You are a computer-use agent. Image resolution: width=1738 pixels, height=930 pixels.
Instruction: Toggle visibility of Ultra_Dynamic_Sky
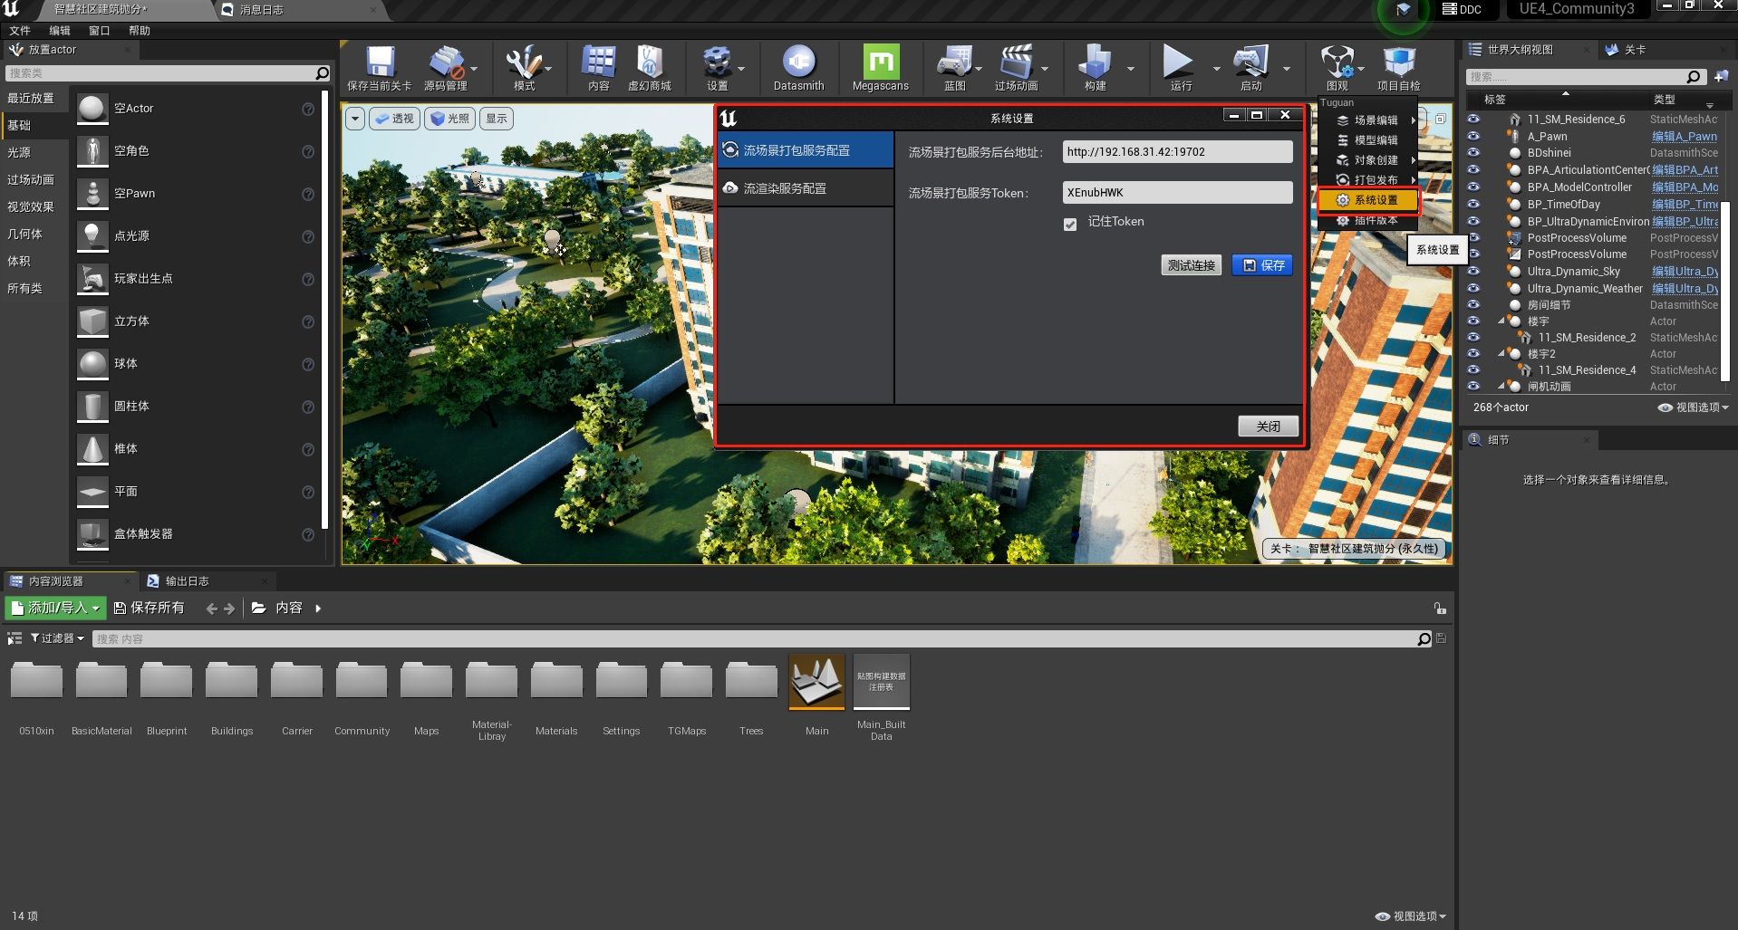(x=1474, y=271)
